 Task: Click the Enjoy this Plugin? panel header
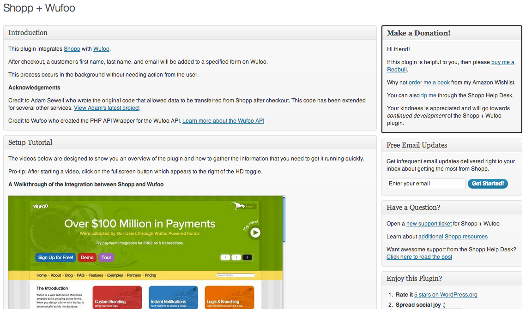pos(452,279)
